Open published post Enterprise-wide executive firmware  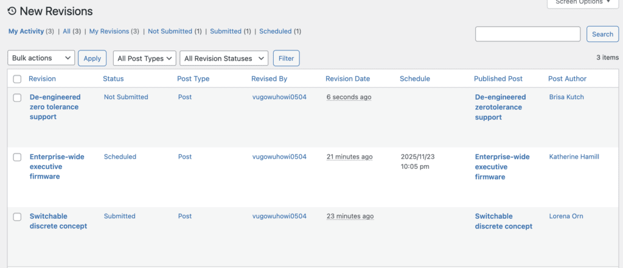[x=502, y=167]
